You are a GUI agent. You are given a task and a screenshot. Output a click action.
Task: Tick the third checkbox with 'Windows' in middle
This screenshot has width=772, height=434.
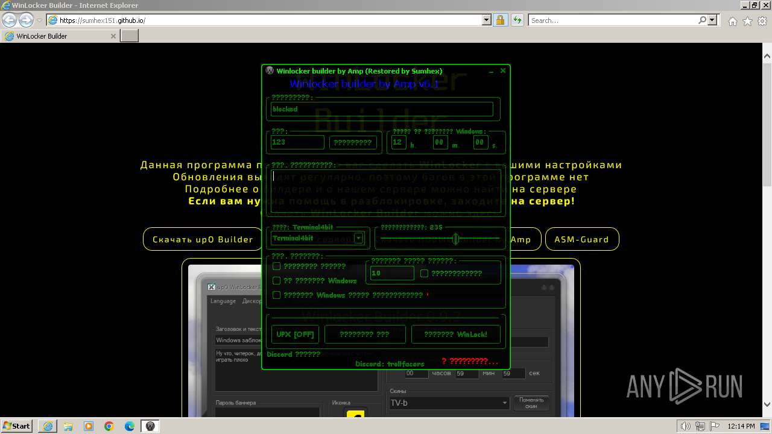click(276, 295)
